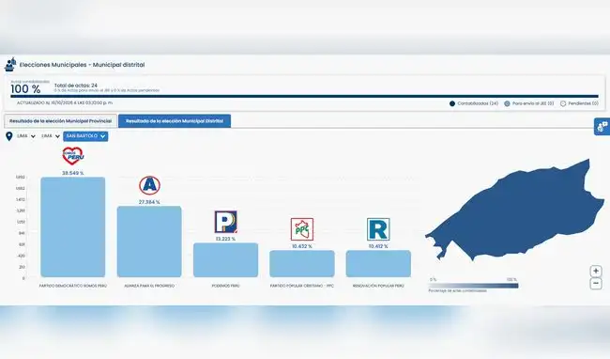
Task: Click the 27.384 % label
Action: click(149, 202)
